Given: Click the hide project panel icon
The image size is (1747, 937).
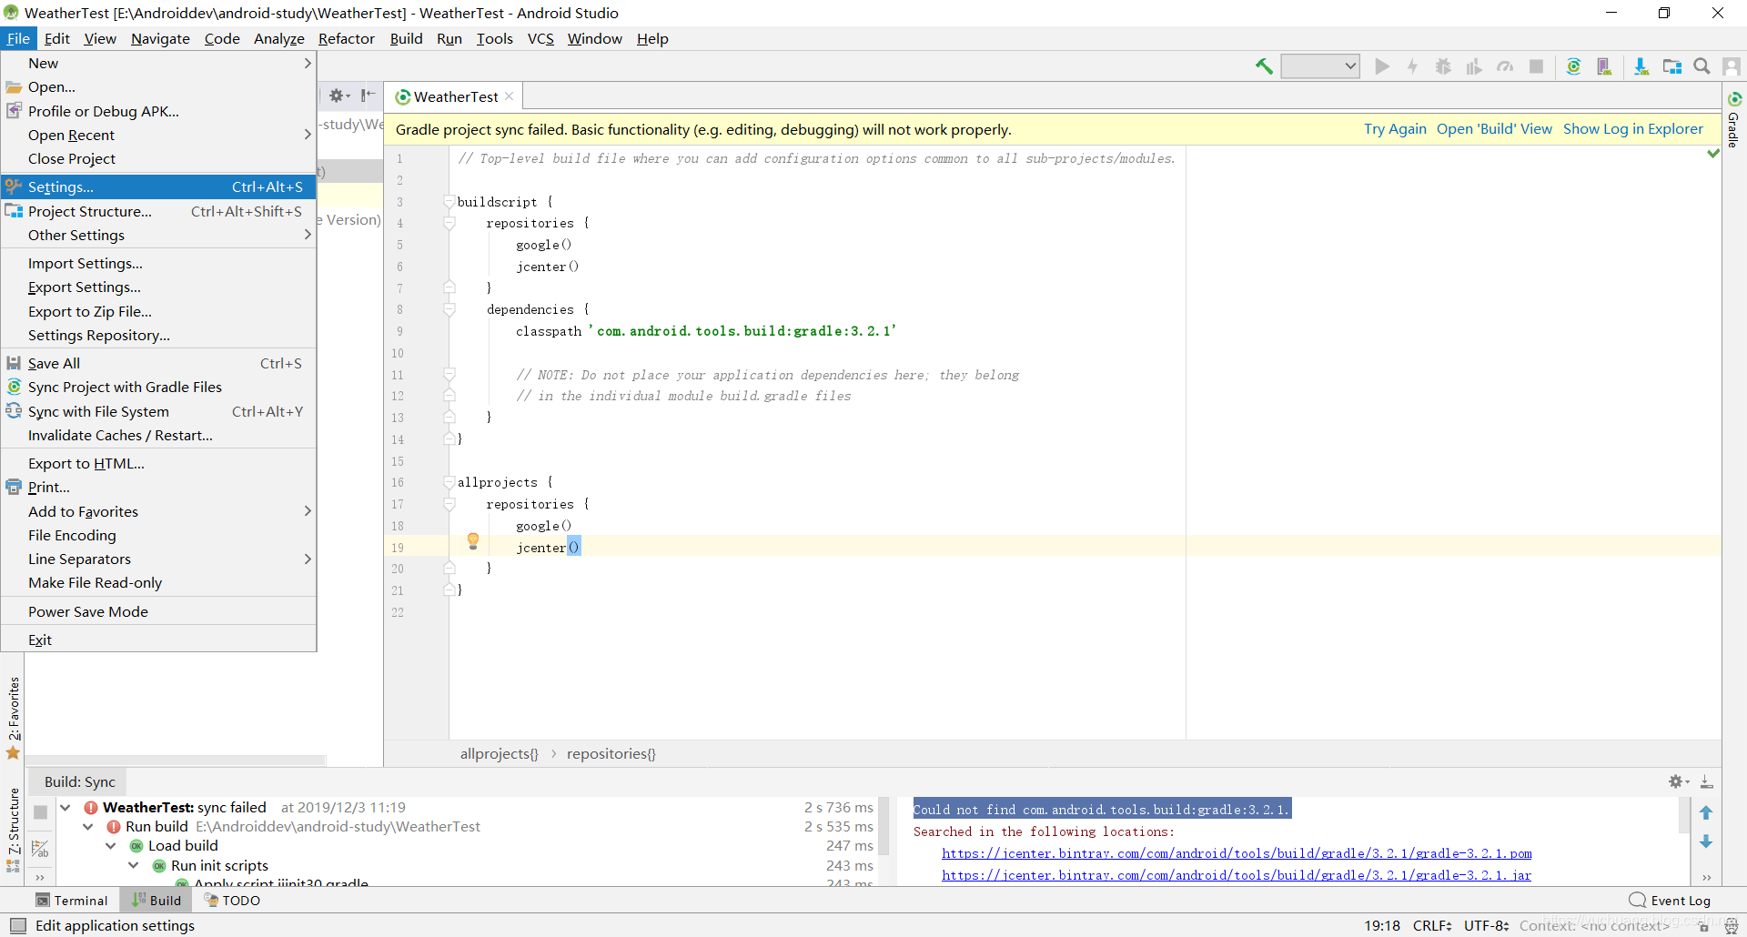Looking at the screenshot, I should tap(369, 96).
